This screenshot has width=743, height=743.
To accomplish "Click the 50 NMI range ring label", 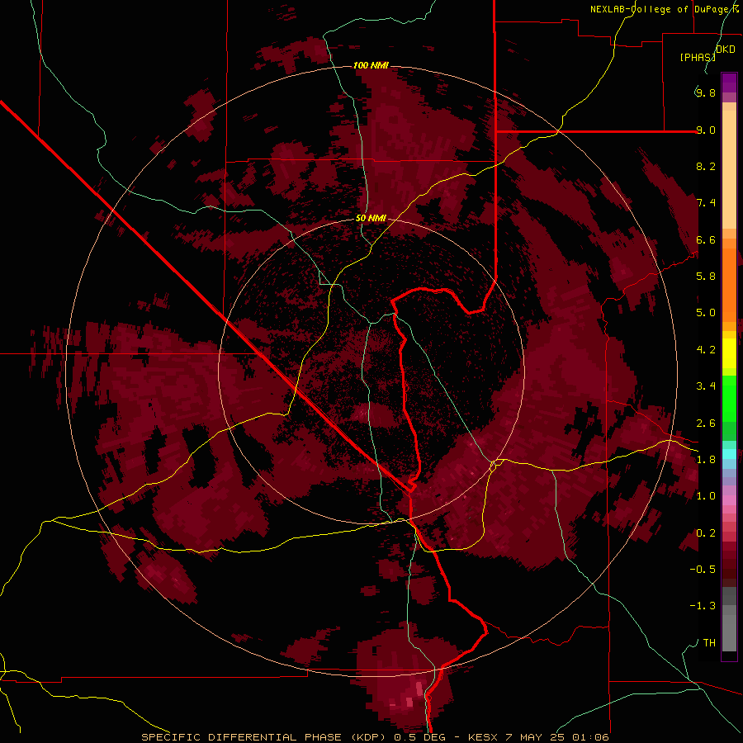I will (371, 219).
